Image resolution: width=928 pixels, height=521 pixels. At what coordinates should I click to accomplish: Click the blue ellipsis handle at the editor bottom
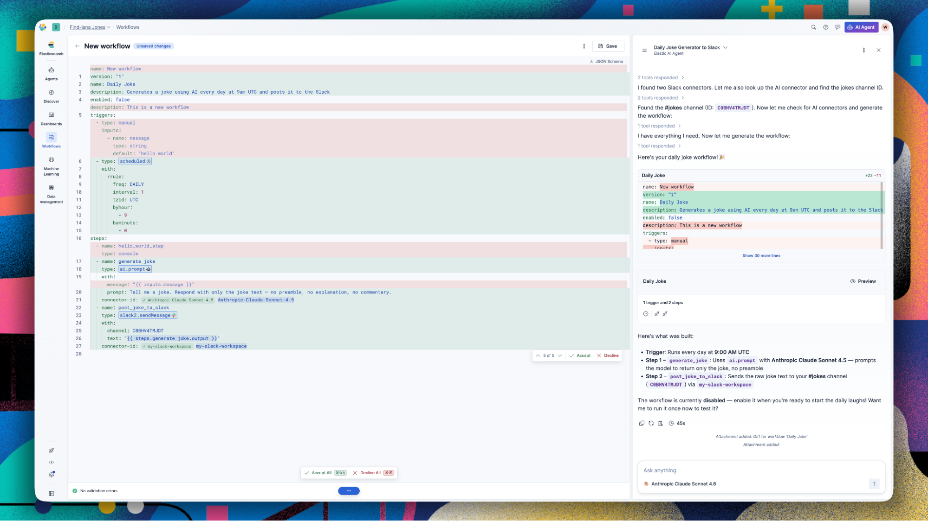(x=349, y=491)
